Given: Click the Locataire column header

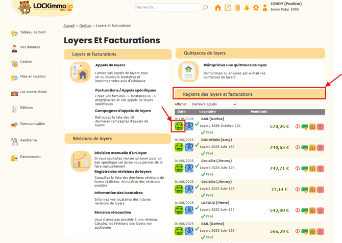Looking at the screenshot, I should [207, 112].
